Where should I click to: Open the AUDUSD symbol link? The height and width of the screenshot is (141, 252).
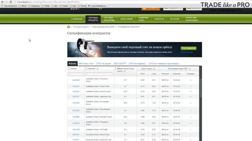[76, 130]
